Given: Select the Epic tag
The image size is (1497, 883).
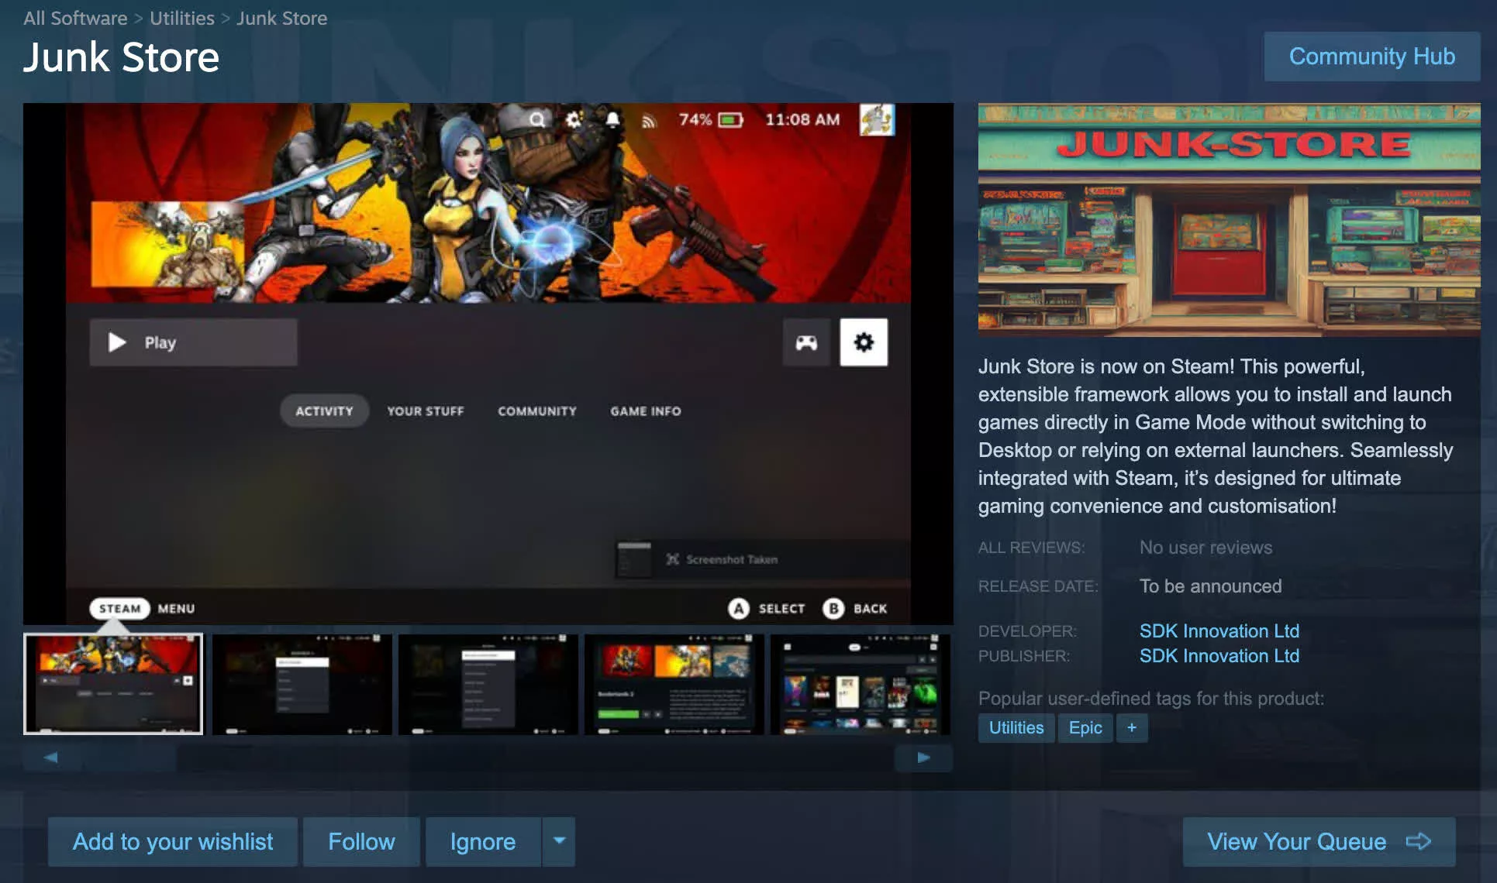Looking at the screenshot, I should 1085,727.
